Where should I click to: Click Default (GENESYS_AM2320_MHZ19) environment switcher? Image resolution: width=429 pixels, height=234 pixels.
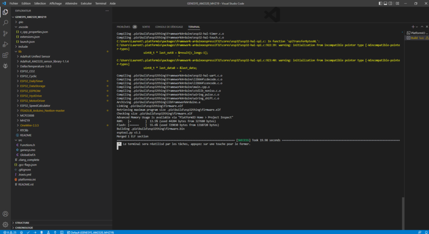point(90,232)
